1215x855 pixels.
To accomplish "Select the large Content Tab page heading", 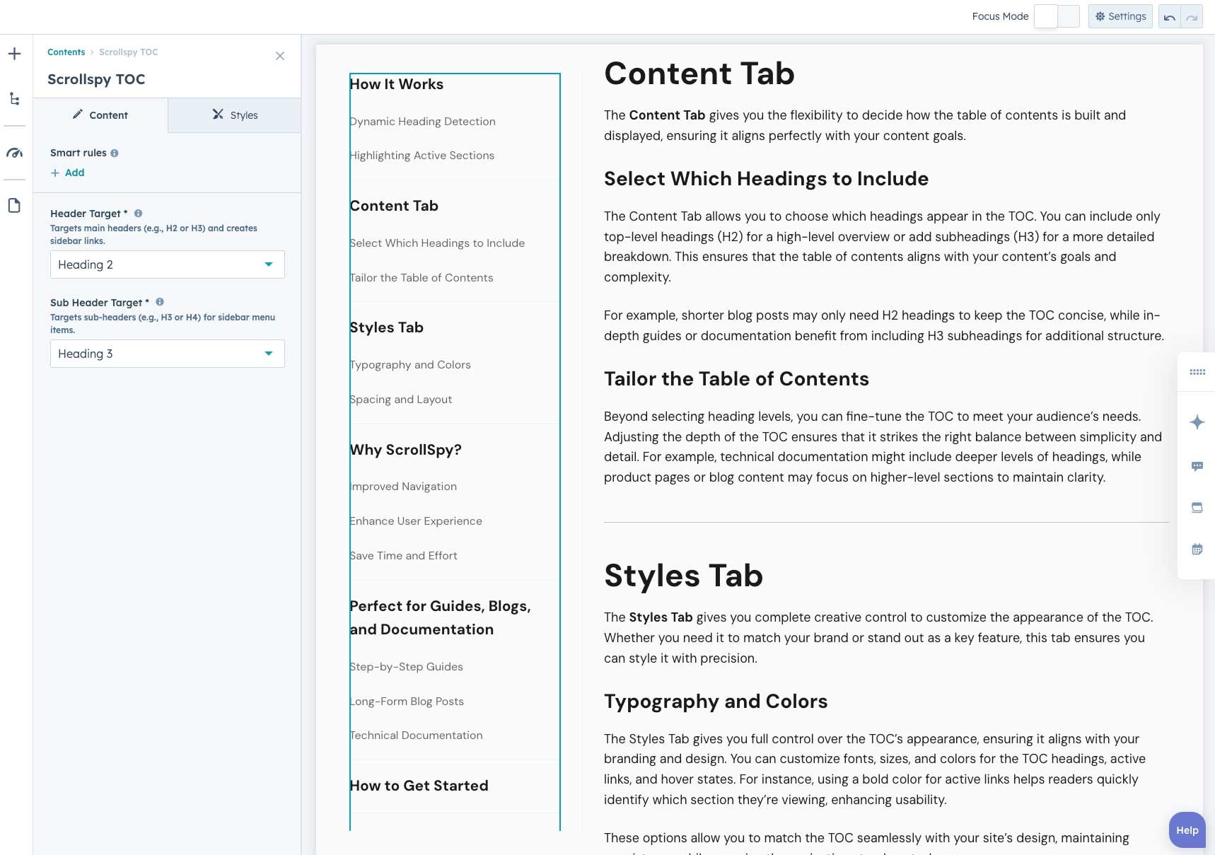I will 699,74.
